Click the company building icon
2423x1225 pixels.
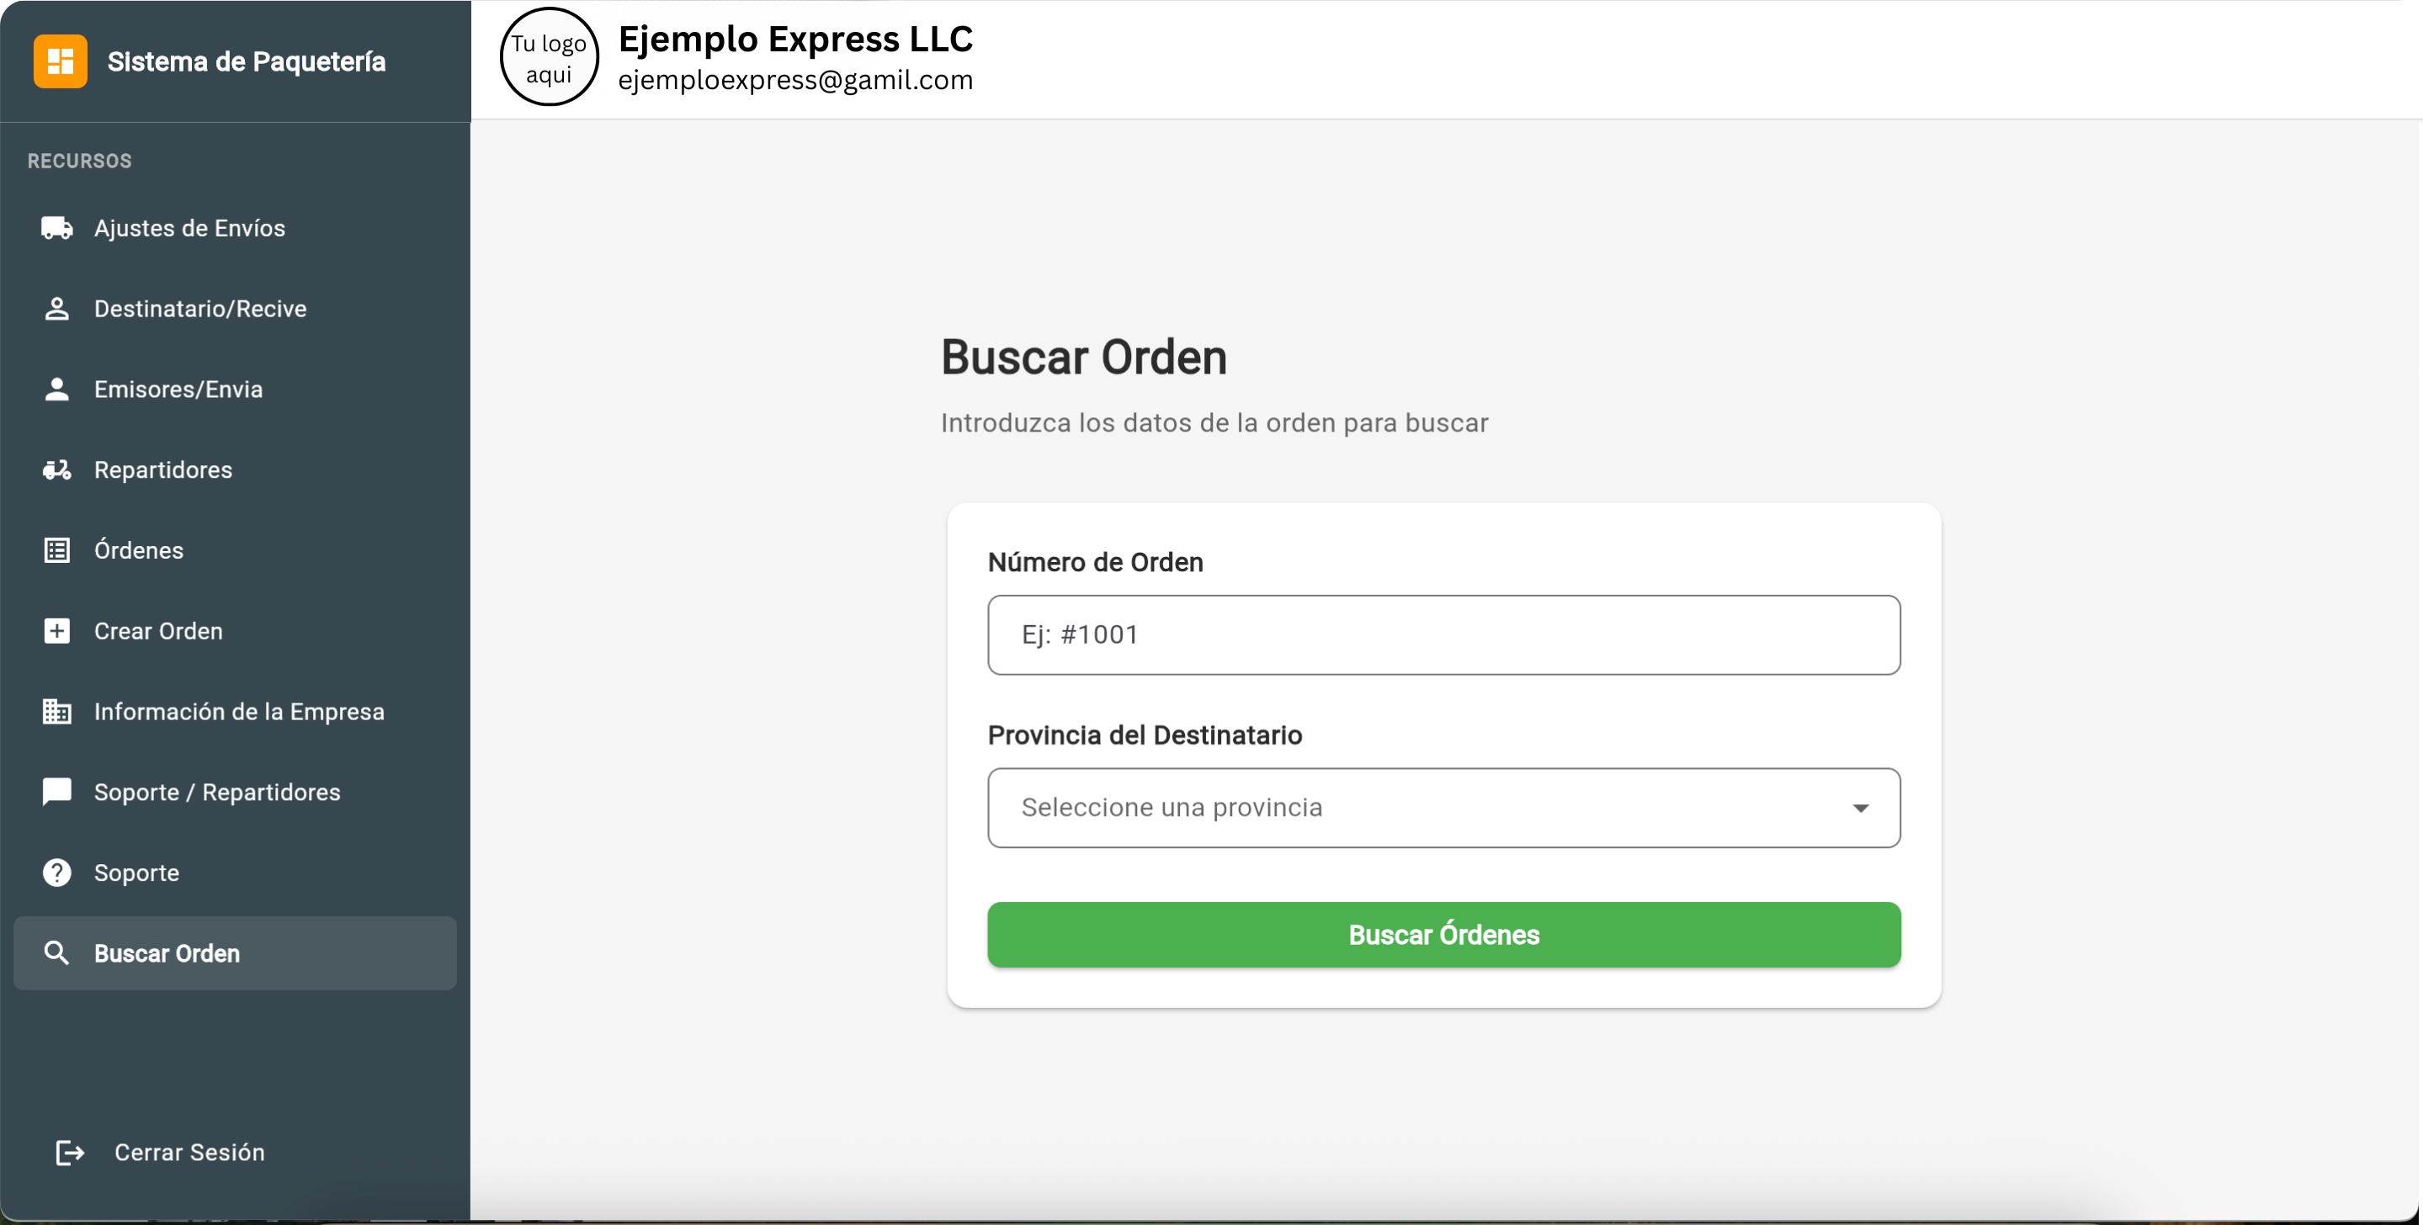tap(56, 712)
